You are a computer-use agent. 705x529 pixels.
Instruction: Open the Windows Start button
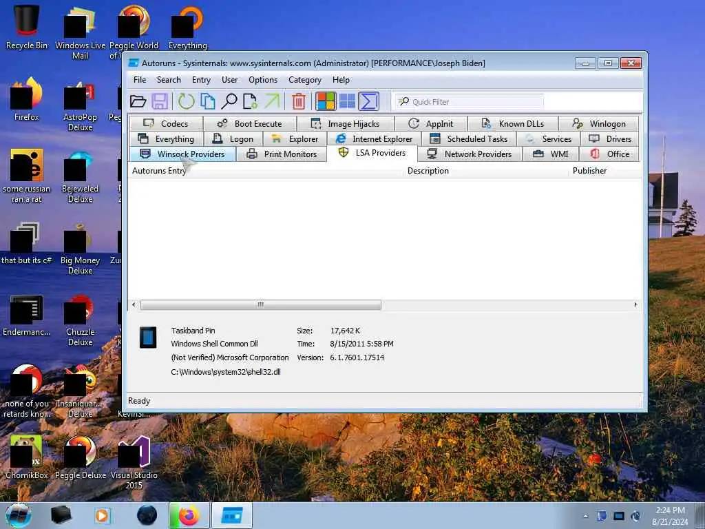click(x=19, y=515)
